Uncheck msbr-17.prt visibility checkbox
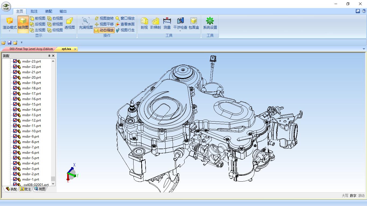367x206 pixels. [x=15, y=93]
